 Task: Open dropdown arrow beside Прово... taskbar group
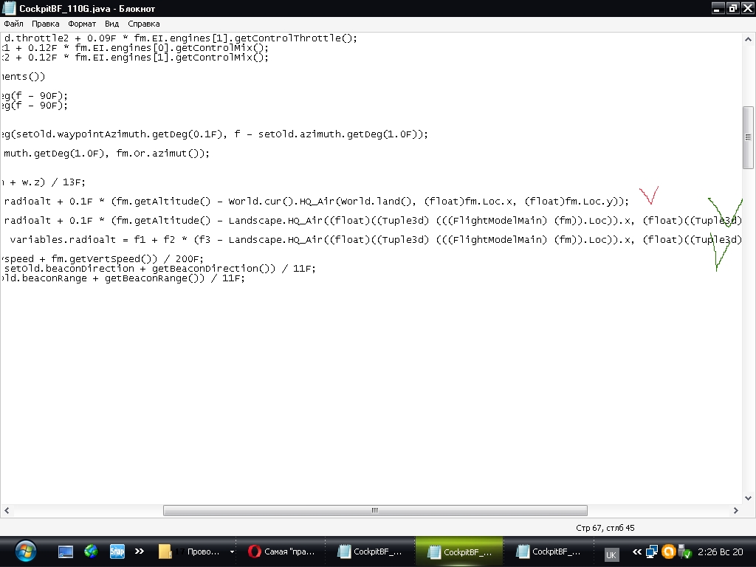point(232,551)
